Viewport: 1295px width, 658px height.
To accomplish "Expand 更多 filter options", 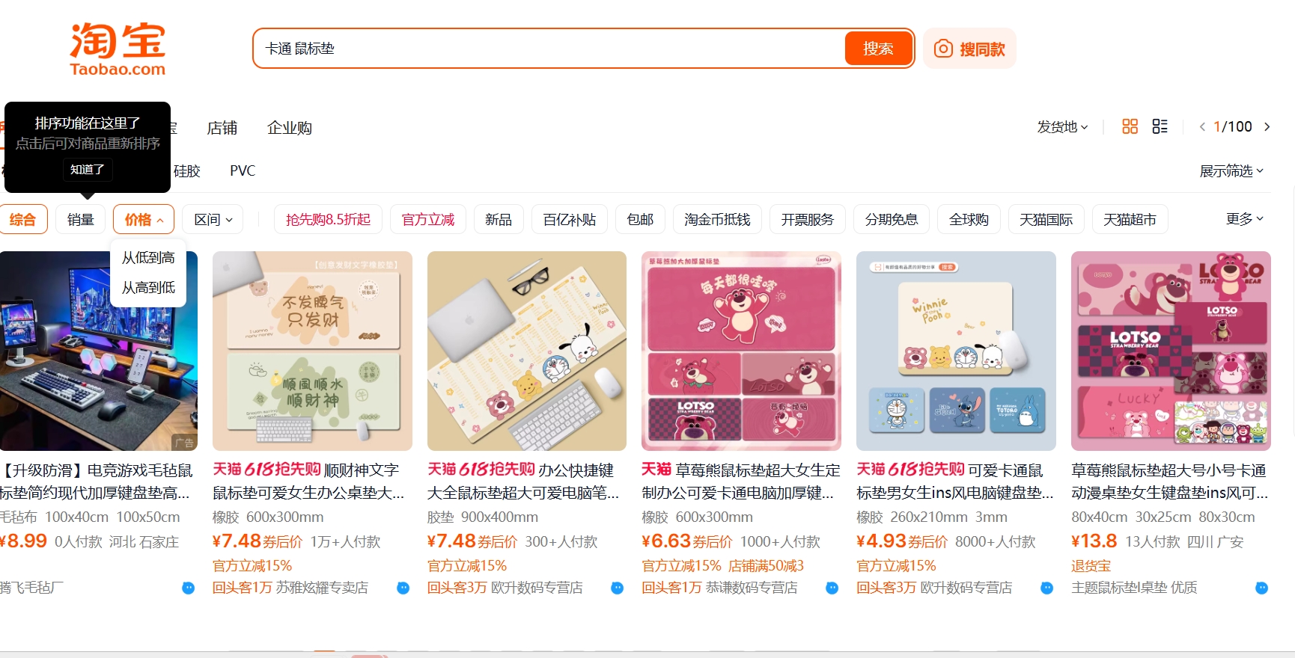I will click(1244, 218).
